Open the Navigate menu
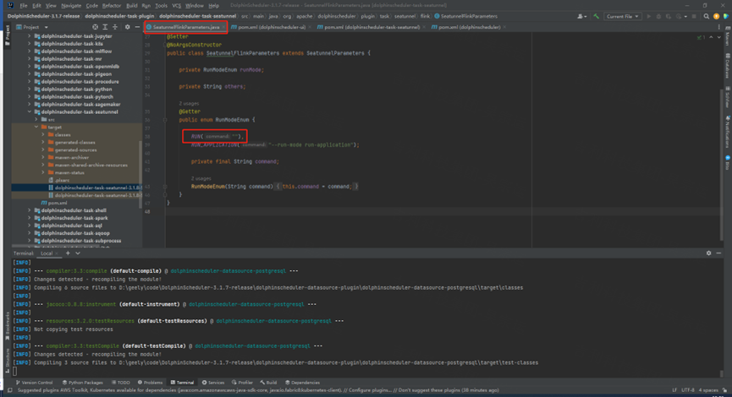732x397 pixels. point(71,5)
